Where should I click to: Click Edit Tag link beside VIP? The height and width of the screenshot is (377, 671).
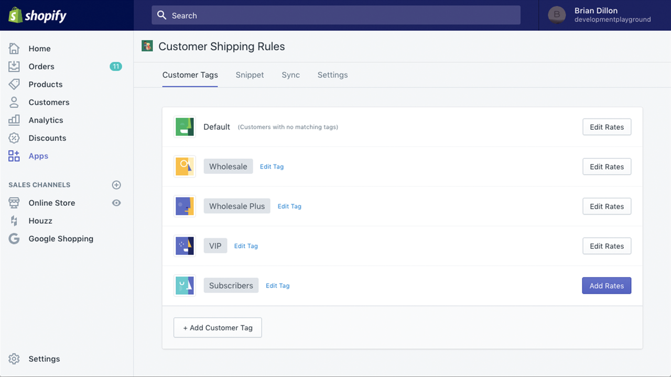[246, 246]
